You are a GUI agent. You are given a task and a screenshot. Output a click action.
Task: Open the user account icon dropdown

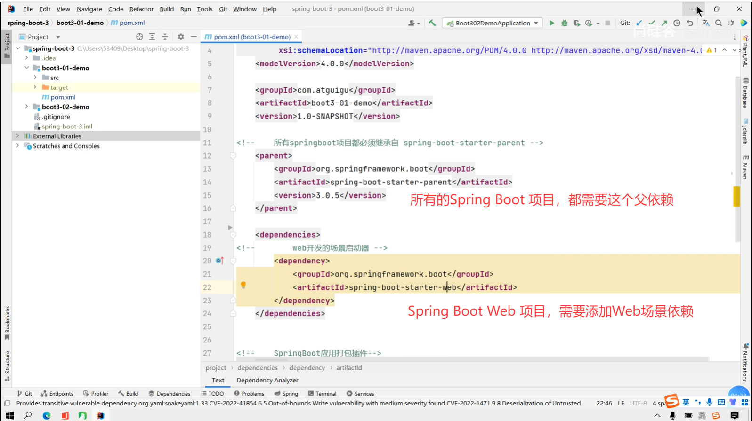[414, 23]
